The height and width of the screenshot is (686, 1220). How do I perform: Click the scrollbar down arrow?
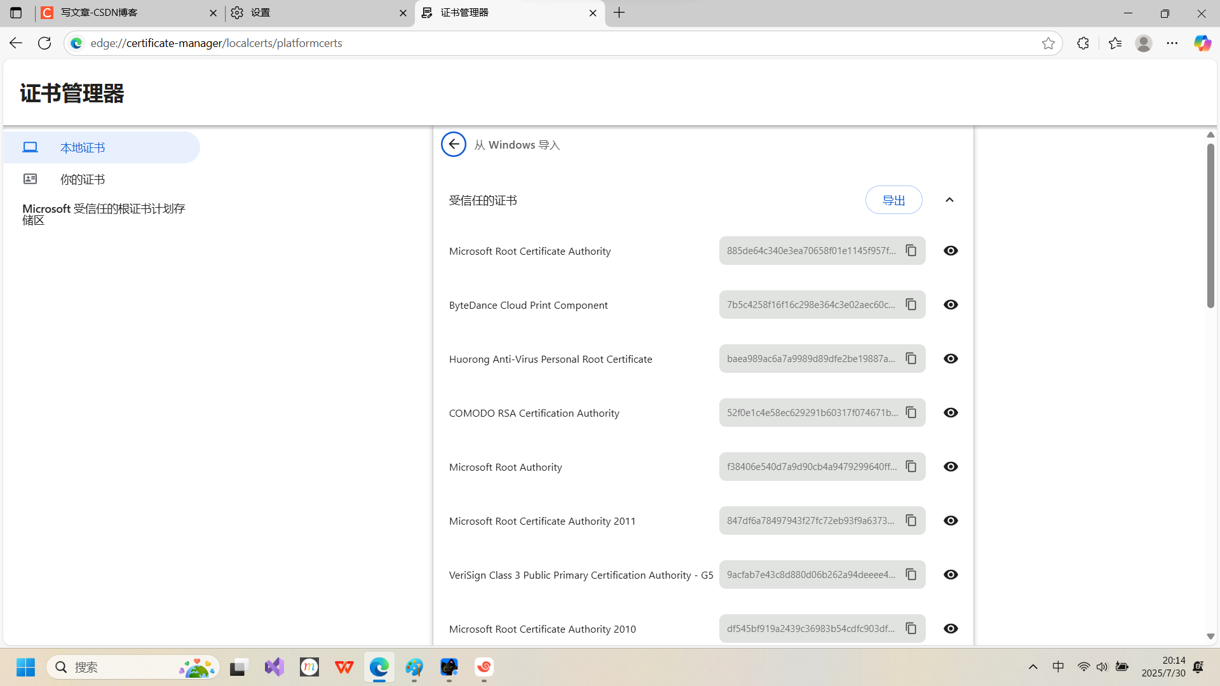click(x=1210, y=636)
